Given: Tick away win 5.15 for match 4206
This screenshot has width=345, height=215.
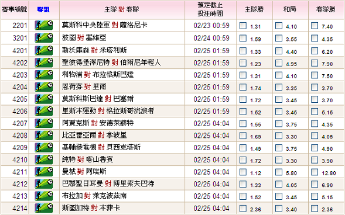Looking at the screenshot, I should [315, 112].
